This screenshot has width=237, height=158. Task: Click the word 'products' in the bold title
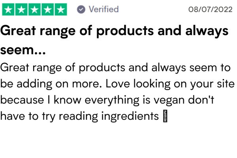coord(125,31)
